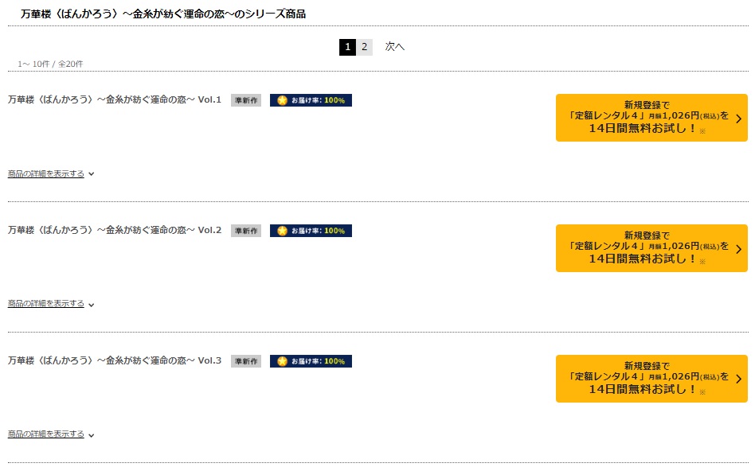755x471 pixels.
Task: Click arrow icon on Vol.3 free trial banner
Action: [x=738, y=380]
